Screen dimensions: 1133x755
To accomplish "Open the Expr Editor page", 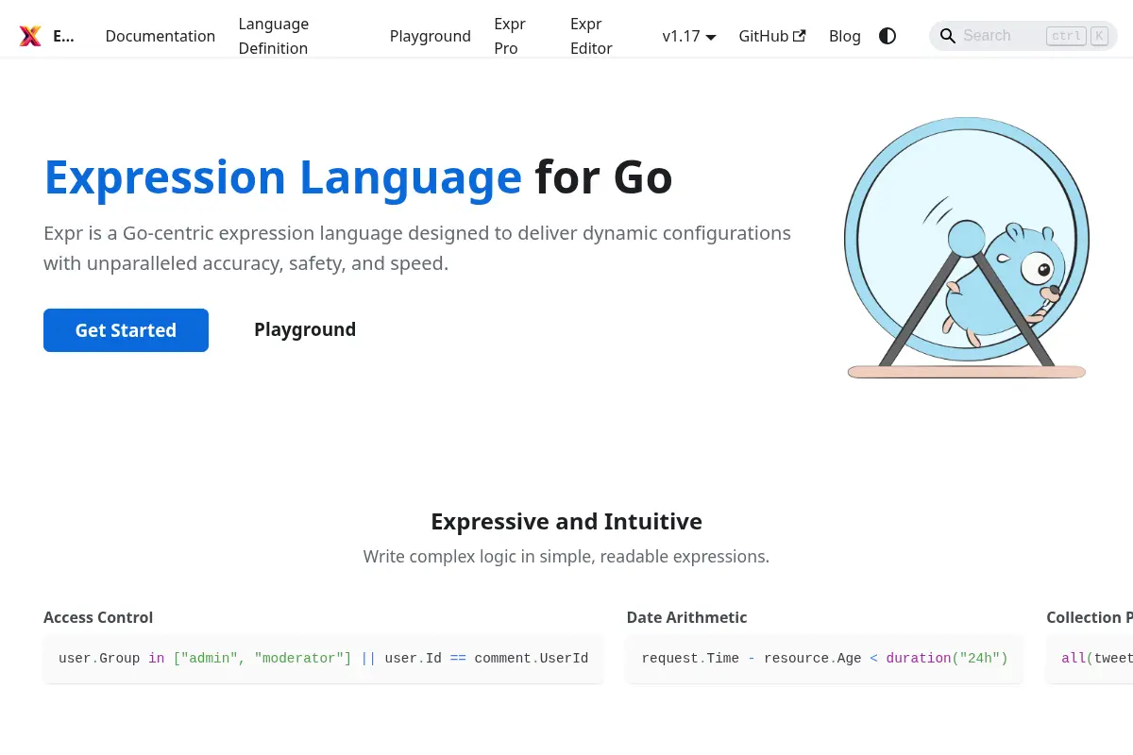I will [x=592, y=36].
